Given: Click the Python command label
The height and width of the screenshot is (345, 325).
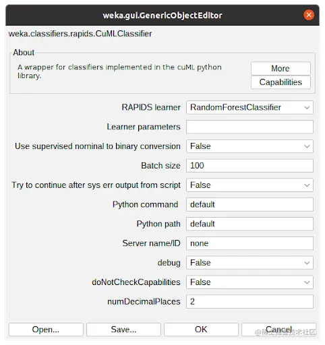Looking at the screenshot, I should [x=145, y=205].
